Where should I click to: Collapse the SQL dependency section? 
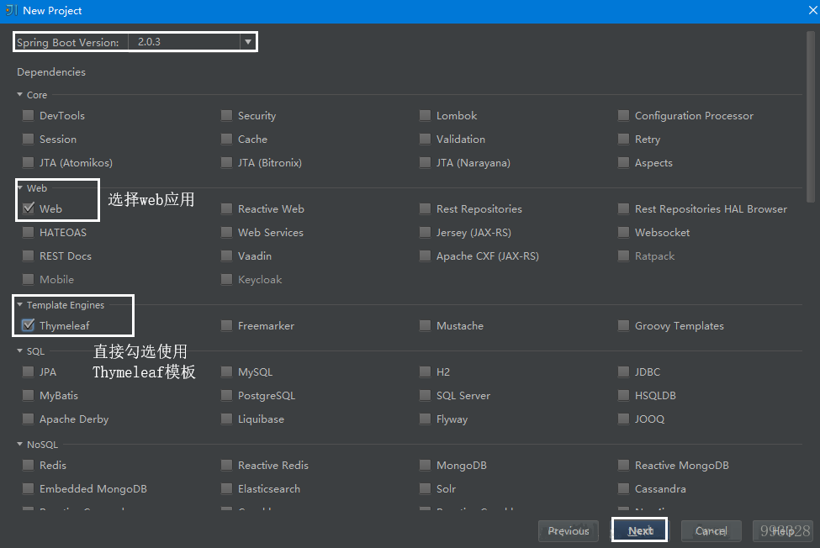pyautogui.click(x=20, y=351)
